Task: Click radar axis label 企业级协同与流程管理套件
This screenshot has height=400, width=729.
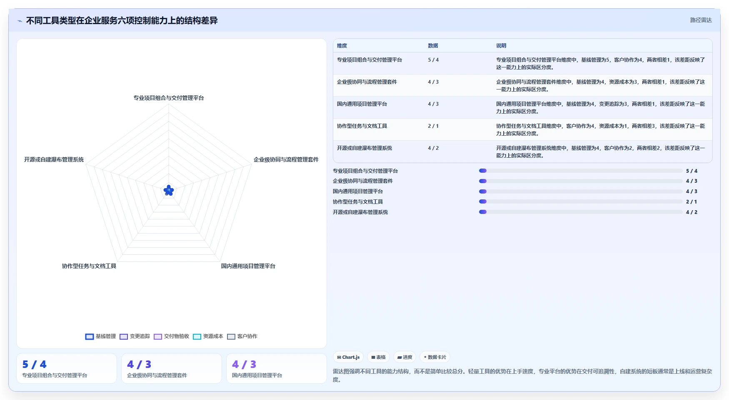Action: [x=286, y=159]
